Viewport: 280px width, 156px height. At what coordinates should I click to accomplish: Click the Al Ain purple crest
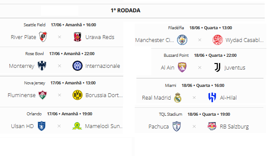pos(182,67)
